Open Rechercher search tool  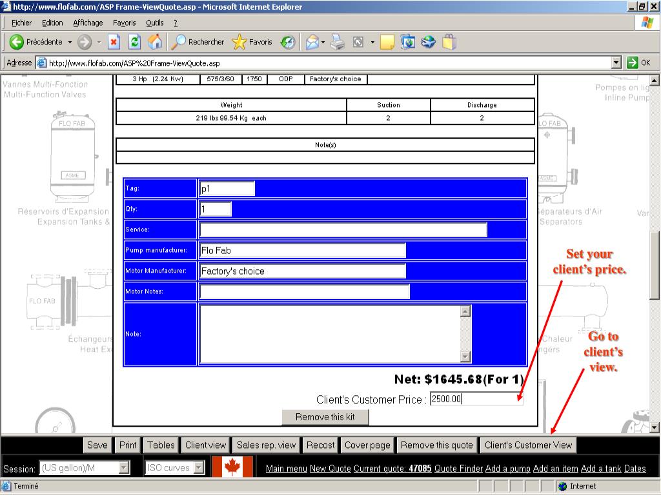198,42
